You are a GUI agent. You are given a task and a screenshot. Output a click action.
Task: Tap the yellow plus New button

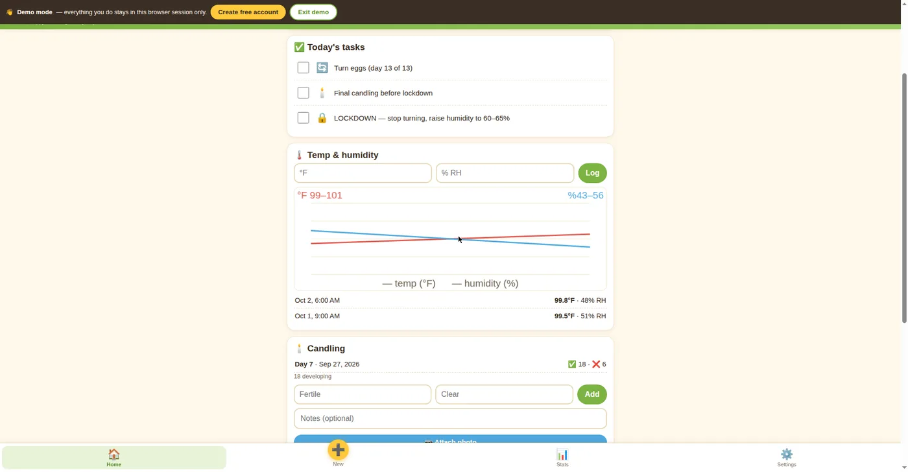coord(338,450)
